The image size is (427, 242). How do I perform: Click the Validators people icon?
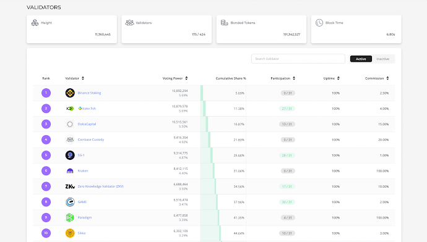point(129,23)
